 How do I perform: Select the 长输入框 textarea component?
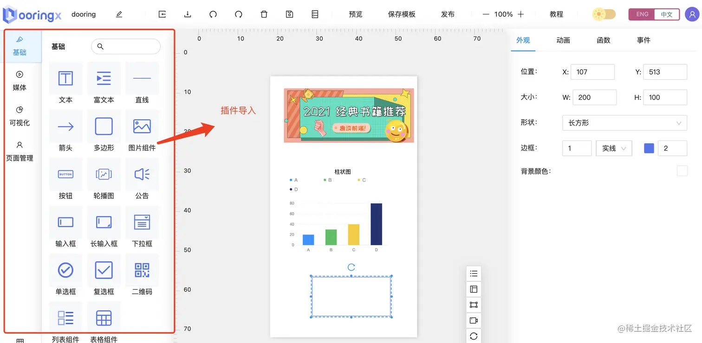[104, 227]
